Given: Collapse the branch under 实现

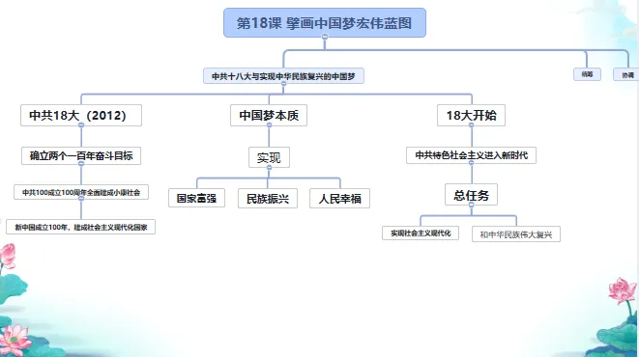Looking at the screenshot, I should 269,168.
